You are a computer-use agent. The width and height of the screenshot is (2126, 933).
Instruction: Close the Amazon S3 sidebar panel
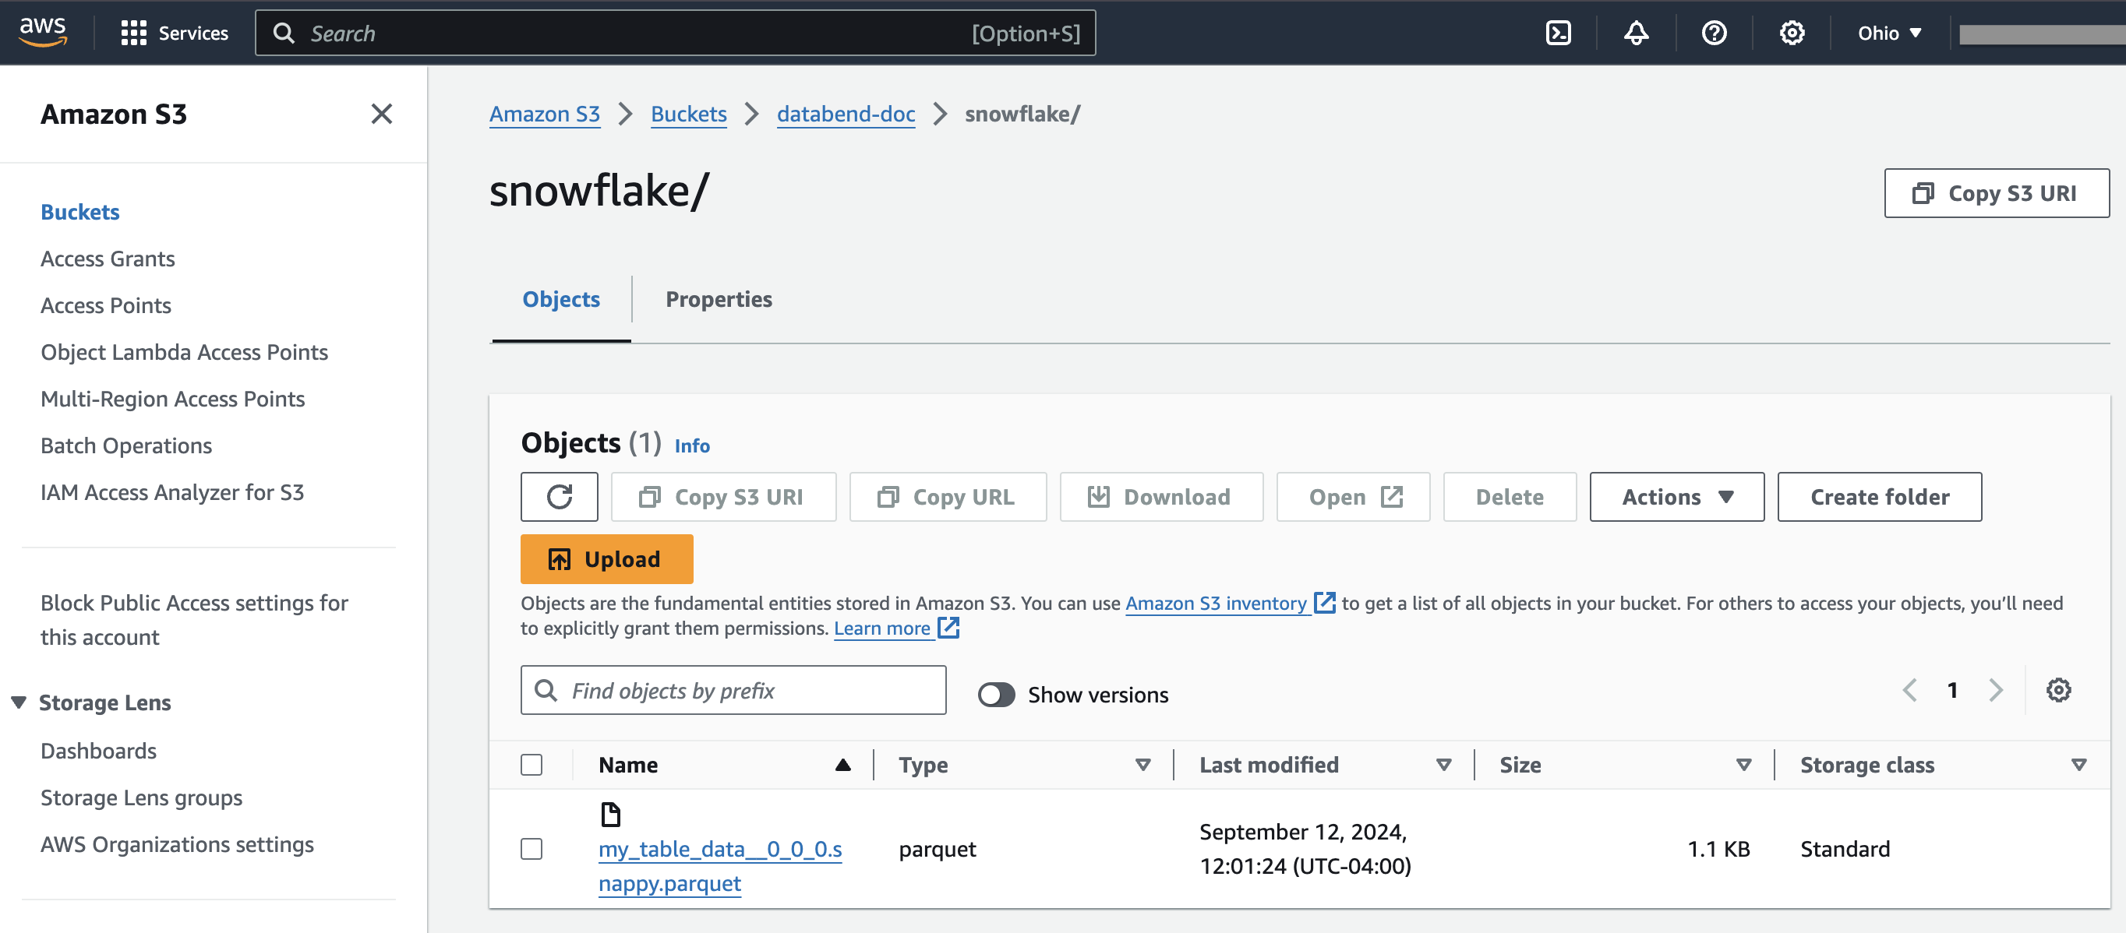tap(381, 114)
